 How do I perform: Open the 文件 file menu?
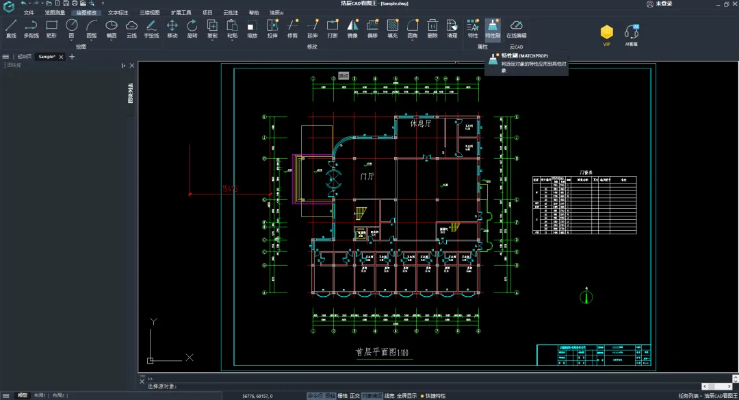(29, 13)
